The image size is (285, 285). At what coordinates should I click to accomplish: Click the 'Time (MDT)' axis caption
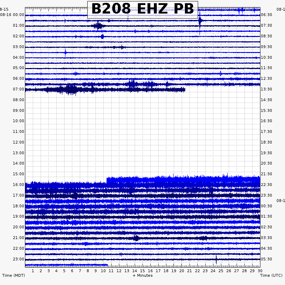coord(14,275)
